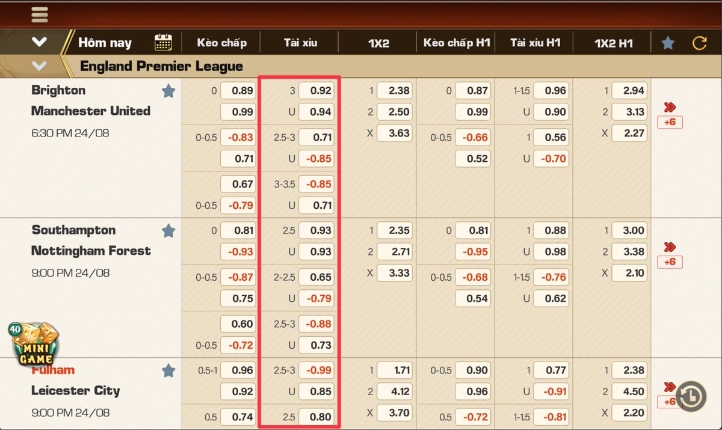The width and height of the screenshot is (722, 430).
Task: Select the Tài xỉu H1 column tab
Action: [535, 43]
